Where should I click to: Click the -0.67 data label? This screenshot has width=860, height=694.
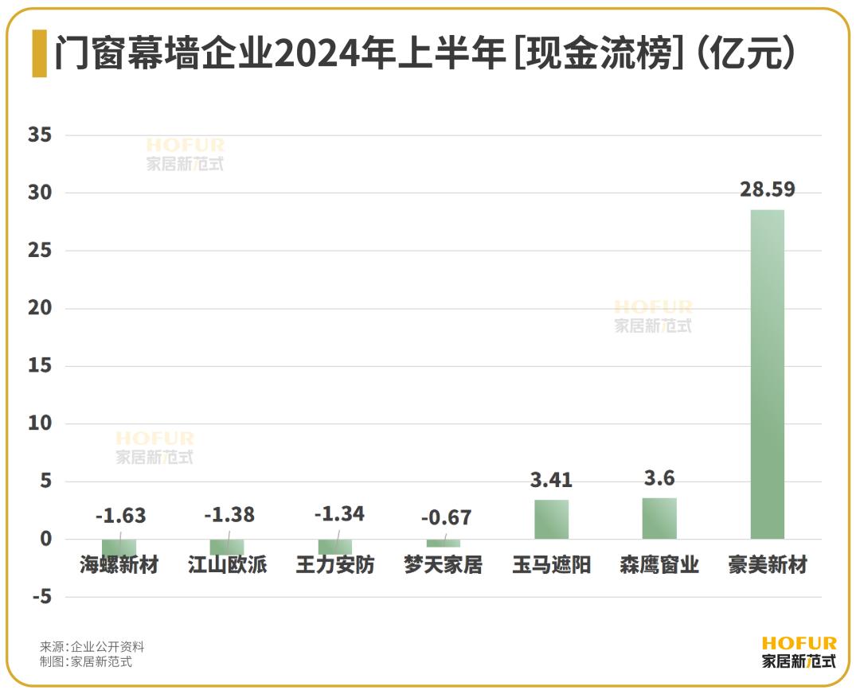pos(446,517)
